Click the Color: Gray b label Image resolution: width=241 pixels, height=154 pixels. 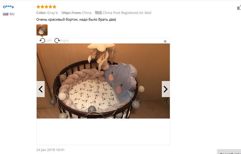click(47, 13)
